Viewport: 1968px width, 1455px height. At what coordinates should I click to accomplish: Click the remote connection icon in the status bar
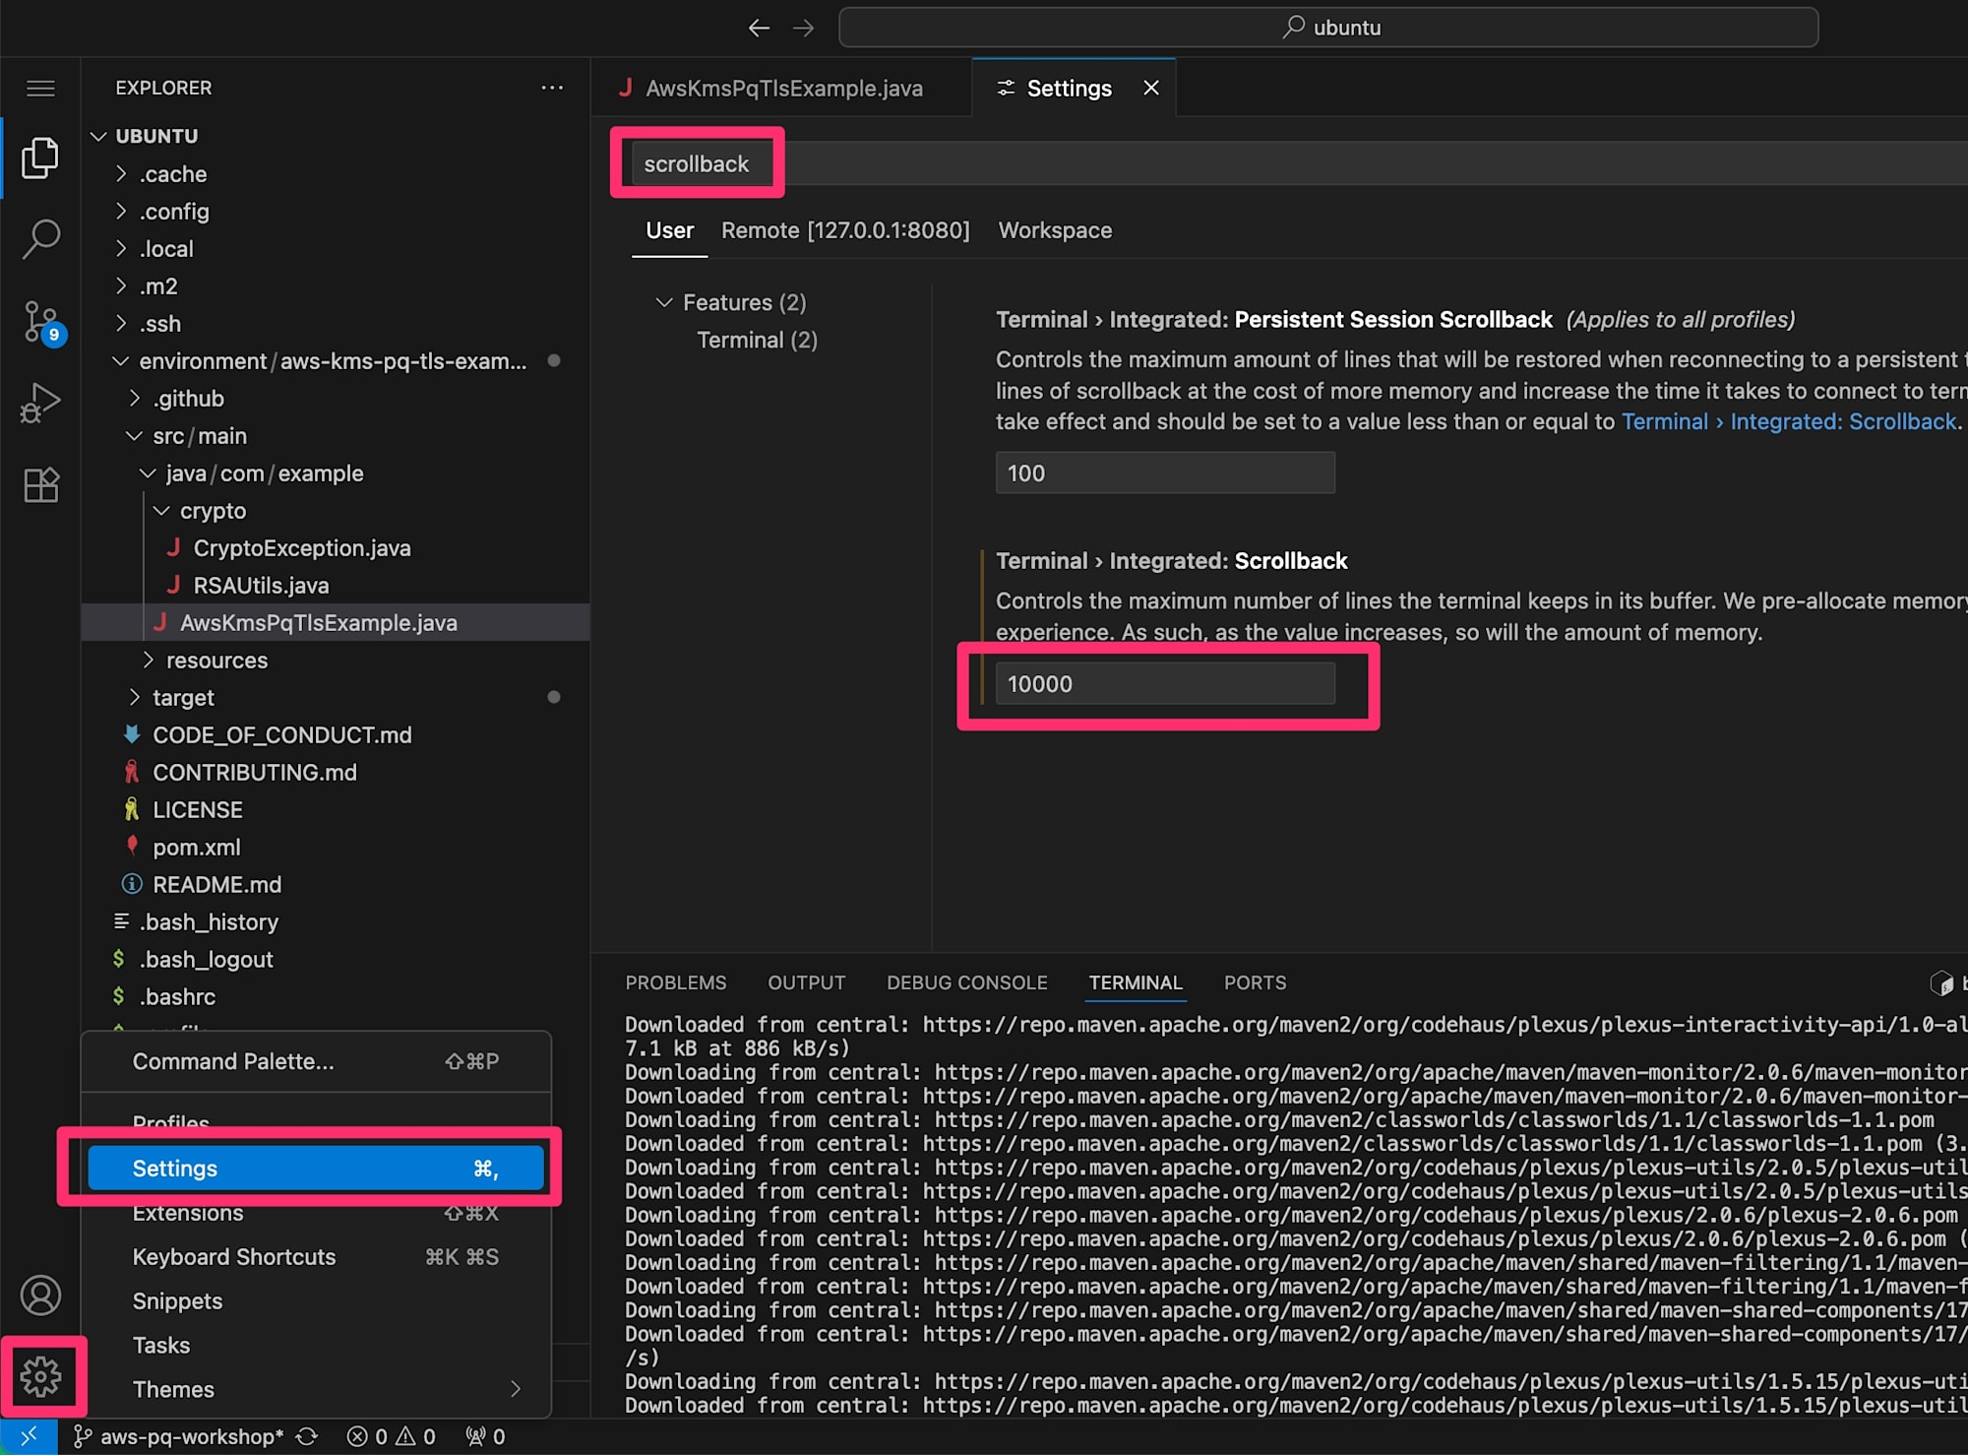coord(29,1436)
